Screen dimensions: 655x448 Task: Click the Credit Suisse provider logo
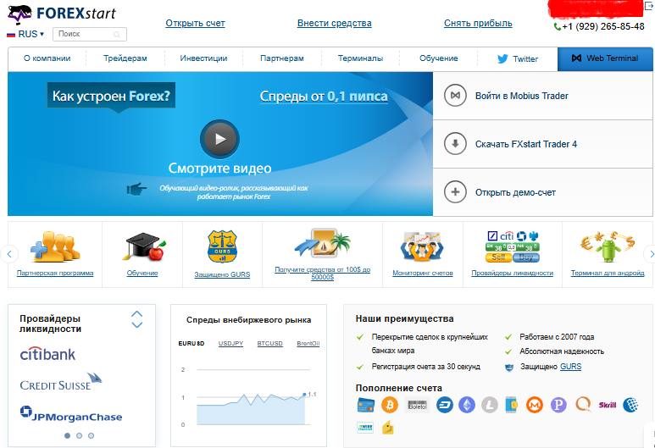tap(61, 382)
